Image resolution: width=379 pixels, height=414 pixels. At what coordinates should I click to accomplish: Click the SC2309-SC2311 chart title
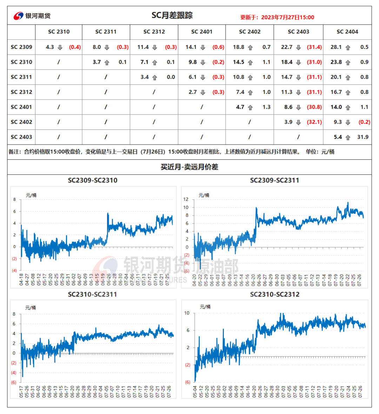click(275, 180)
